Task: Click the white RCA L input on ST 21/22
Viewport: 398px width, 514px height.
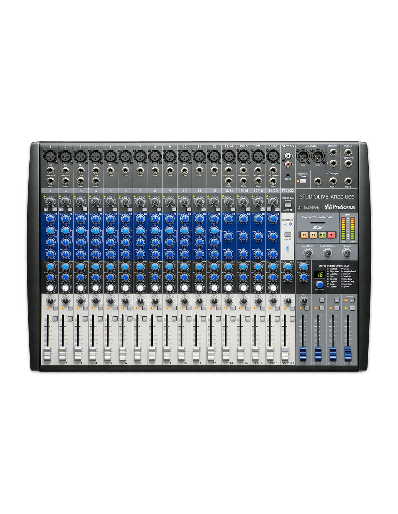Action: (288, 156)
